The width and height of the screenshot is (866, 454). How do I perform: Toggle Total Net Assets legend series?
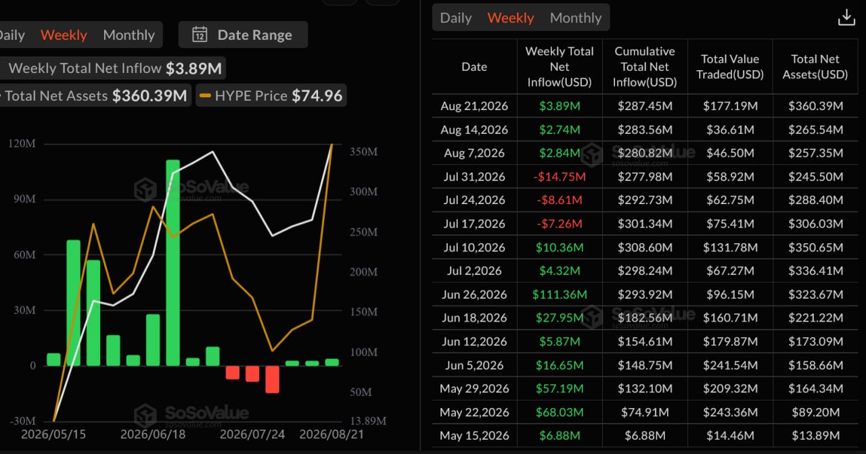coord(95,96)
